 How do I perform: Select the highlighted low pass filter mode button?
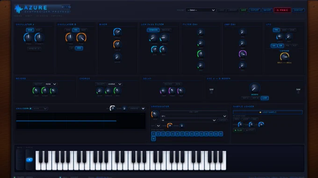pyautogui.click(x=153, y=30)
